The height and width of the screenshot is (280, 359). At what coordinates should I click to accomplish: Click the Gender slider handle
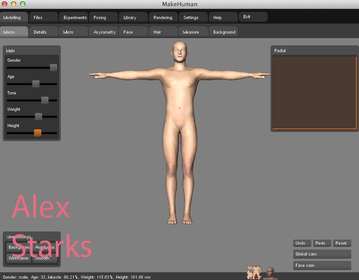pos(54,68)
